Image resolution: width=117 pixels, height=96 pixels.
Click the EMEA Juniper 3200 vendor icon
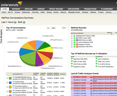77,38
